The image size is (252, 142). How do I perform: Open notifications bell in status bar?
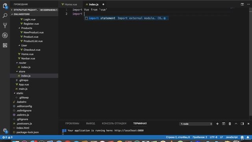click(x=248, y=137)
